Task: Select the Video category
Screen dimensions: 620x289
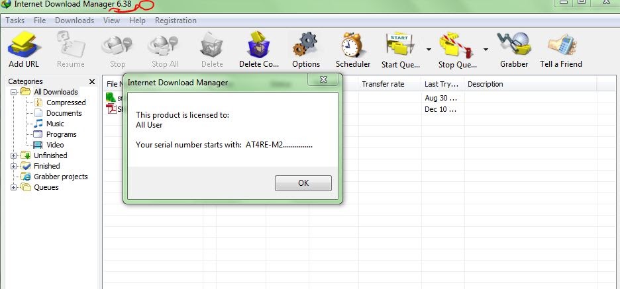Action: tap(55, 145)
